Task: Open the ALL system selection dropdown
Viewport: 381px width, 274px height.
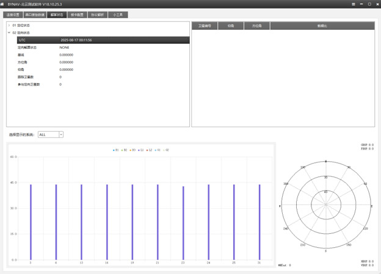Action: click(51, 134)
